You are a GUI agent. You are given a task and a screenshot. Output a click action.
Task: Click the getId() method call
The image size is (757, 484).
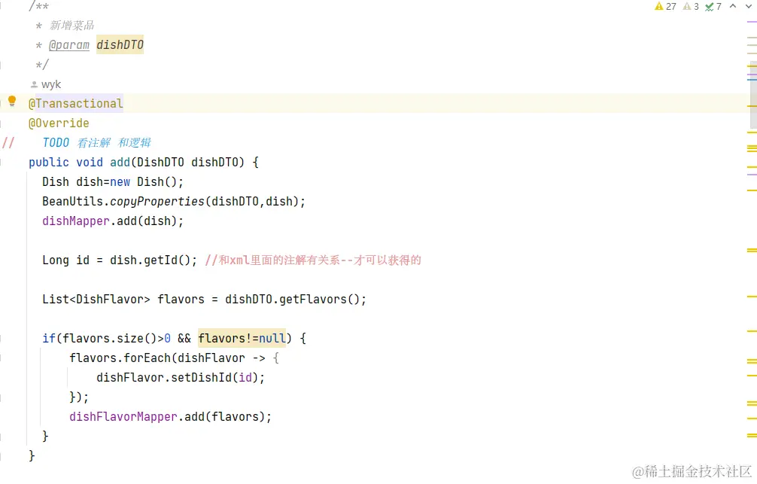pos(167,260)
